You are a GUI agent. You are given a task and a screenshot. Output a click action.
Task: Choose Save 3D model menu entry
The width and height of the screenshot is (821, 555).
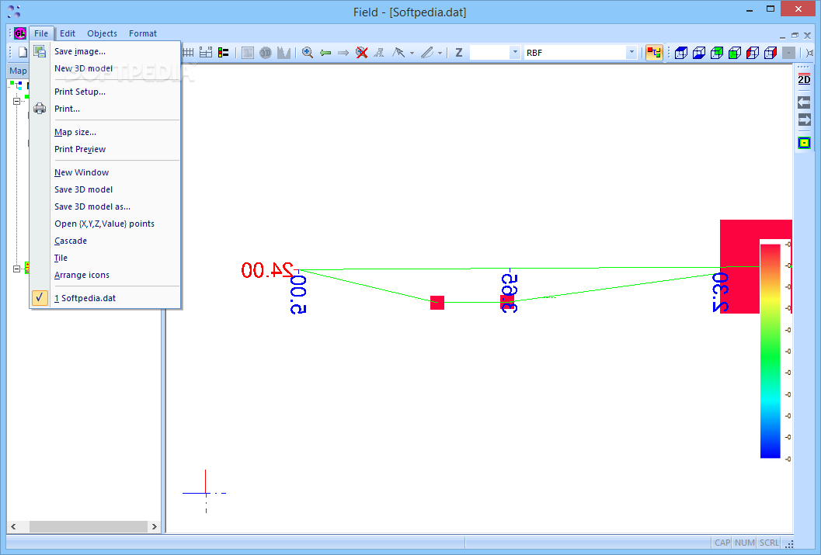click(x=105, y=189)
